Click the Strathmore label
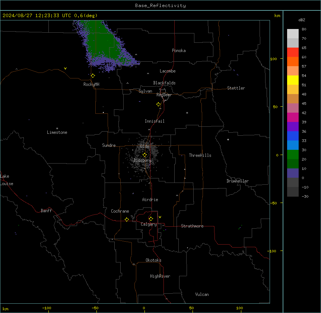This screenshot has height=313, width=321. coord(192,226)
